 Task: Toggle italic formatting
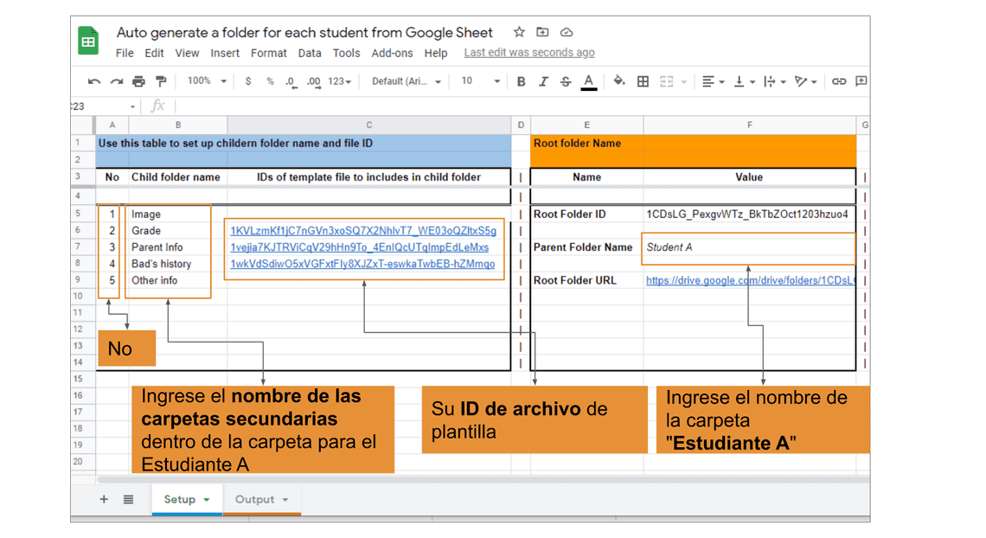(x=543, y=81)
